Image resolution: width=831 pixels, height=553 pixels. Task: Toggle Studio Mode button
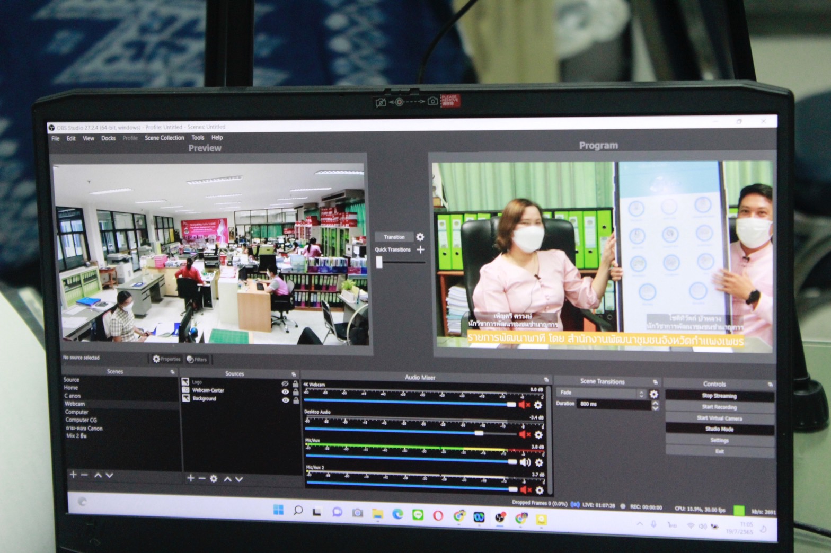point(719,429)
